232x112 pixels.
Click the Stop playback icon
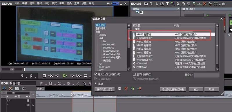click(44, 76)
